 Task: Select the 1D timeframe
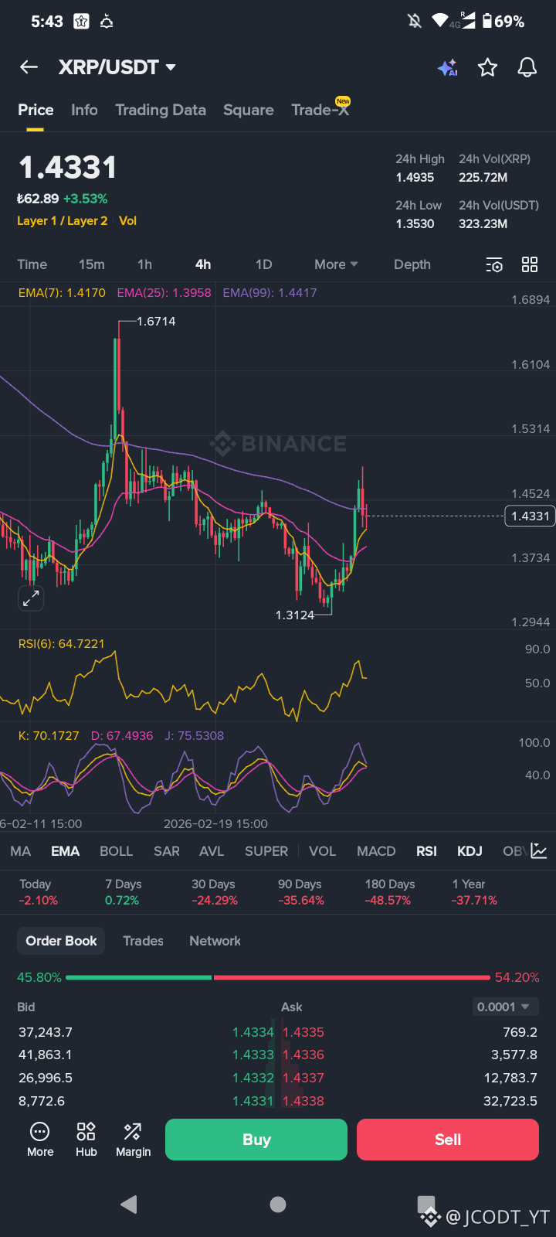point(263,264)
